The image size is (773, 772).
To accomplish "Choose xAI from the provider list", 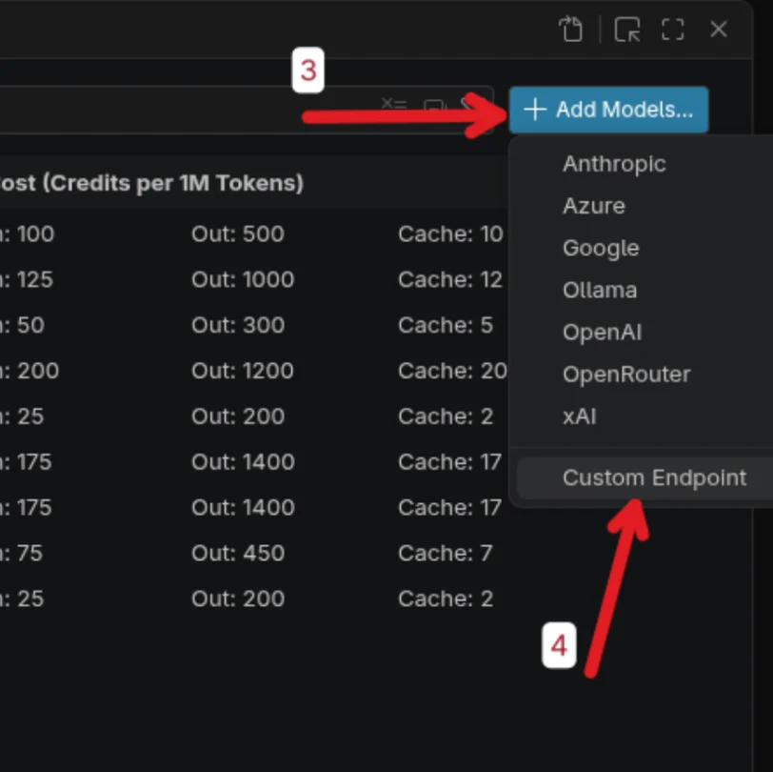I will 579,416.
